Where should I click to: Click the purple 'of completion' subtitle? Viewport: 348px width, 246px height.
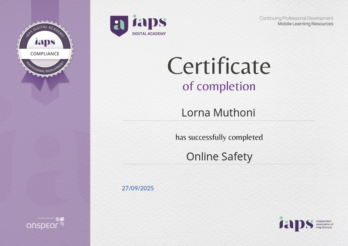coord(219,86)
